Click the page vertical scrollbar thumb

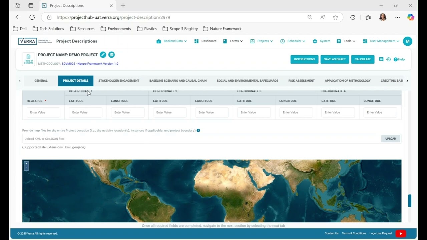coord(410,201)
